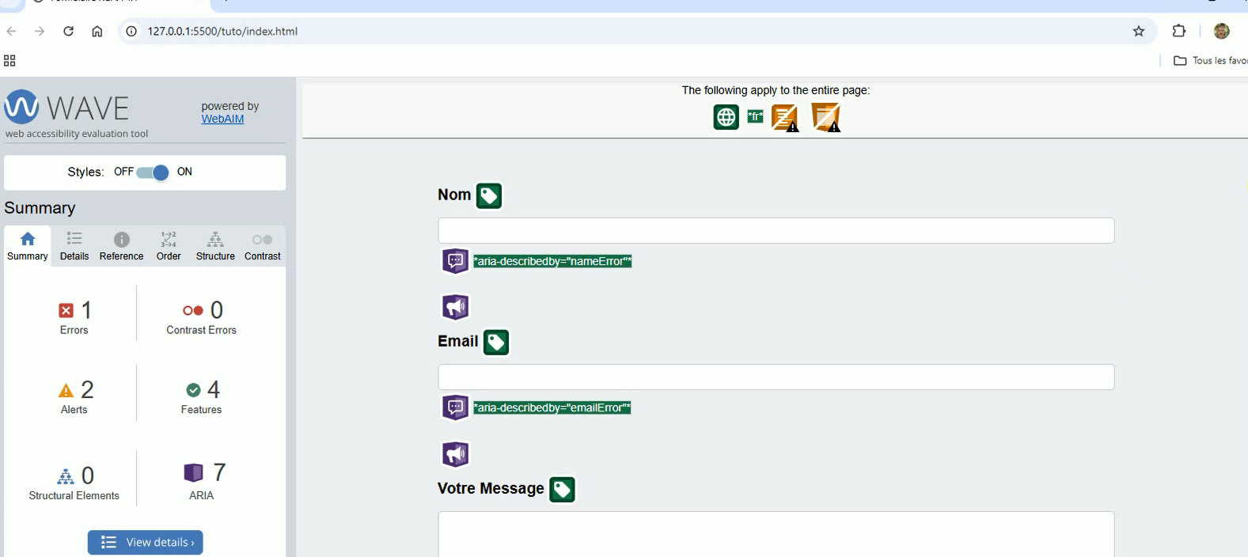Follow the WebAIM link
The width and height of the screenshot is (1248, 557).
(222, 119)
